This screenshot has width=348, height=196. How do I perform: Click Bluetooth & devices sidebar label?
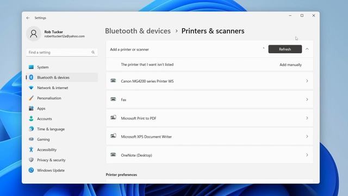tap(53, 77)
